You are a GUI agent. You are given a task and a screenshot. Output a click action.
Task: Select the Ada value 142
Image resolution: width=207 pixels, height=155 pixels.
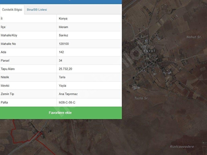click(61, 52)
